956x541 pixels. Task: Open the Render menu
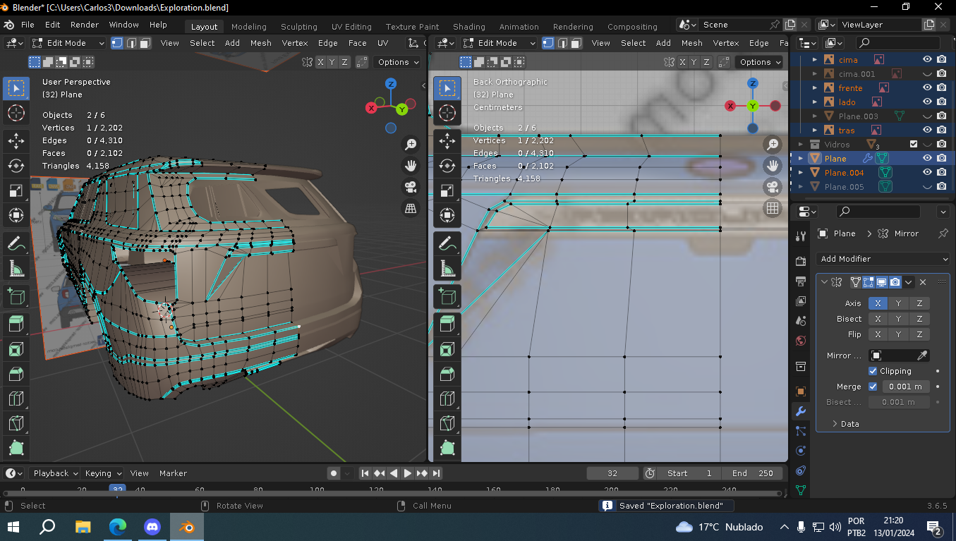pos(84,25)
